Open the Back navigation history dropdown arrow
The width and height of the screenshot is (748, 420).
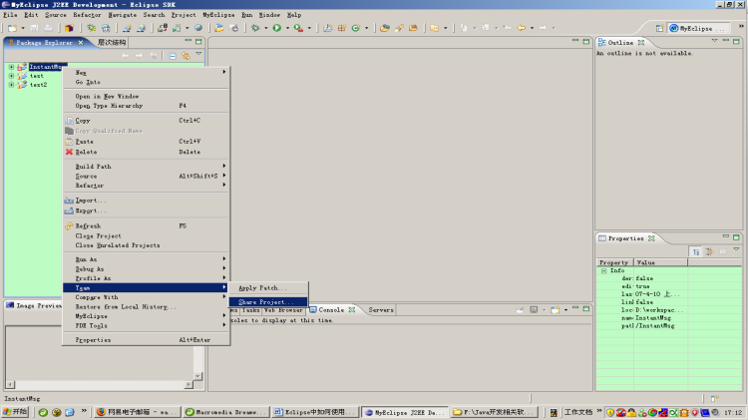coord(532,28)
